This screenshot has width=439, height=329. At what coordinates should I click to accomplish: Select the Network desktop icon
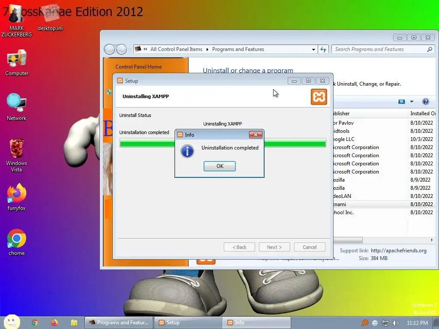click(x=17, y=107)
